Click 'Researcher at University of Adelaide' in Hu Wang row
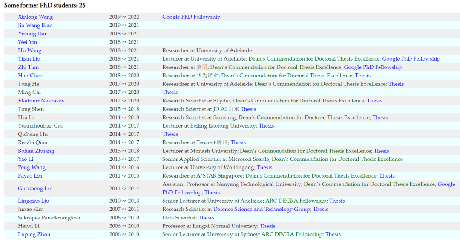The width and height of the screenshot is (460, 242). [207, 50]
